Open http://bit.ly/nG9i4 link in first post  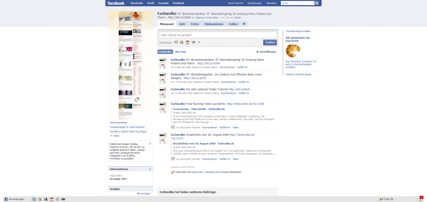pyautogui.click(x=208, y=63)
